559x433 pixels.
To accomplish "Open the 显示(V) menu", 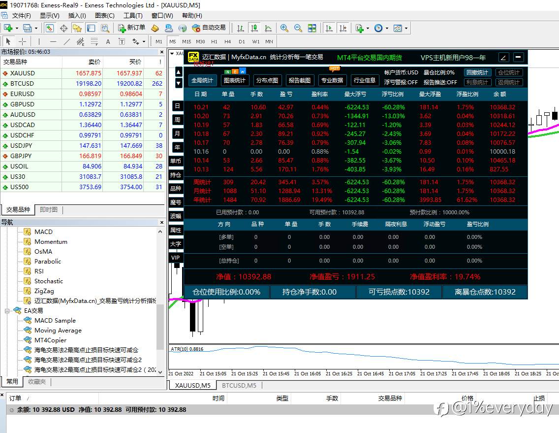I will (x=50, y=16).
